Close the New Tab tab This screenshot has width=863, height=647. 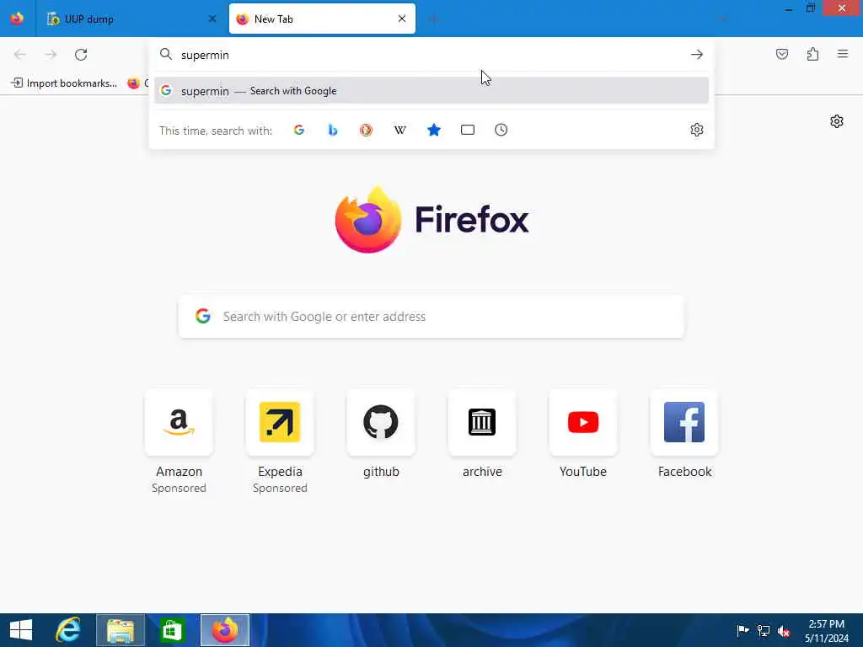[402, 19]
